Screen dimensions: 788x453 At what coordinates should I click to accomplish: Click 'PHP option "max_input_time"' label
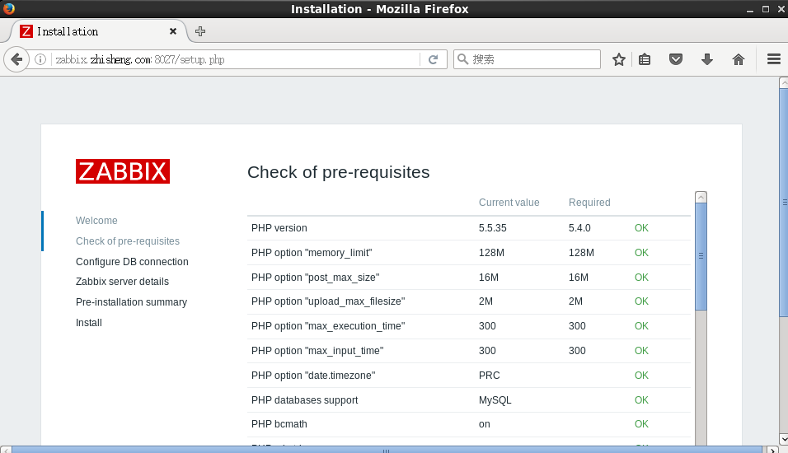(x=317, y=351)
